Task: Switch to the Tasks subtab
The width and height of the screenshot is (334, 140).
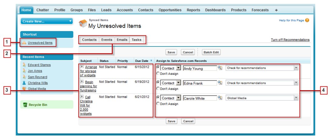Action: pyautogui.click(x=136, y=40)
